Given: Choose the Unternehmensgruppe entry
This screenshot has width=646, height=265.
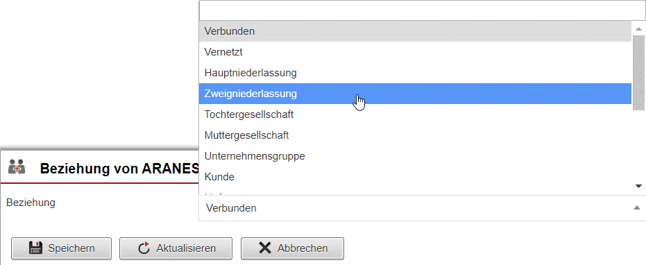Looking at the screenshot, I should point(415,156).
